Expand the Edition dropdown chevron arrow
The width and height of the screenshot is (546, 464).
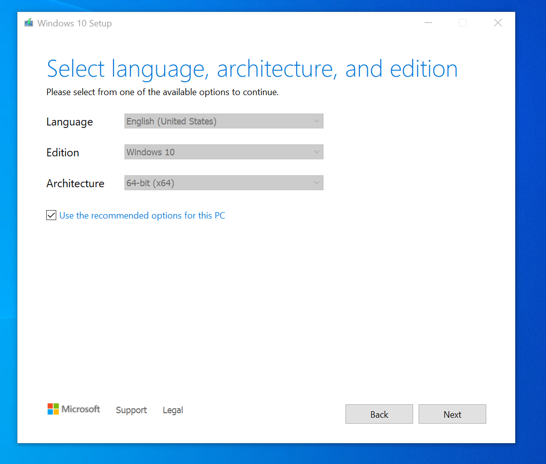pos(317,152)
